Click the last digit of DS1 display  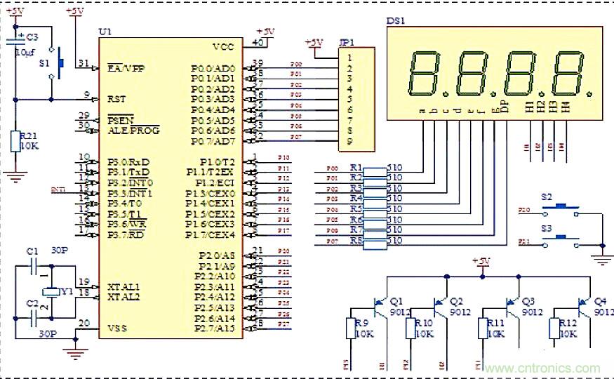pyautogui.click(x=567, y=74)
